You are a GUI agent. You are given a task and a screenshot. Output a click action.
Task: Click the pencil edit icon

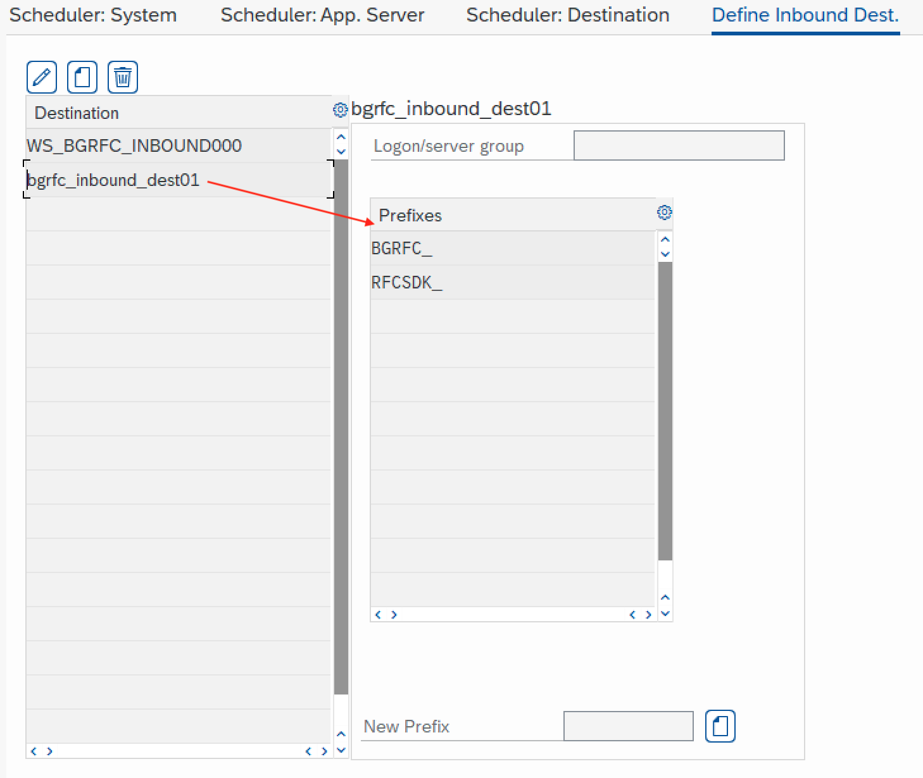coord(42,77)
